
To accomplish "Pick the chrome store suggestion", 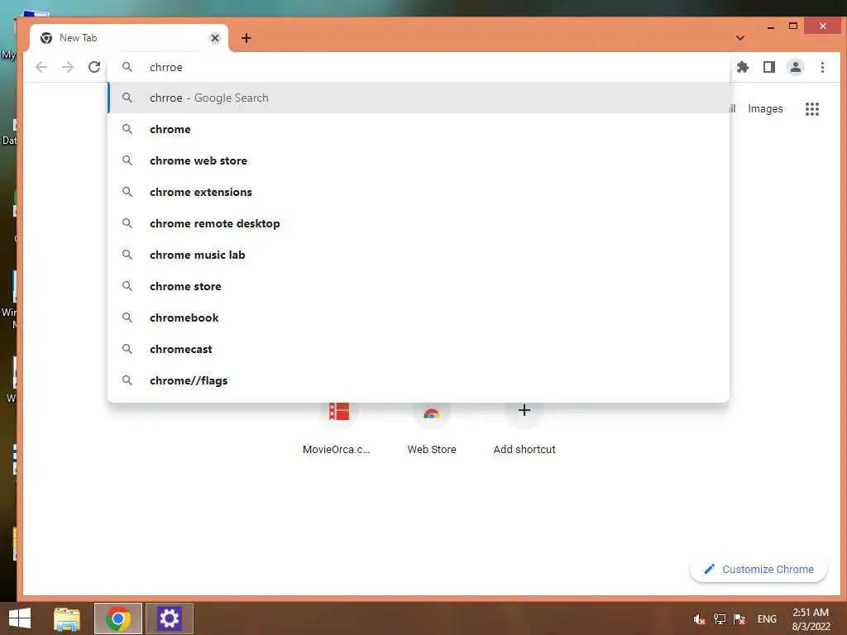I will pyautogui.click(x=419, y=286).
